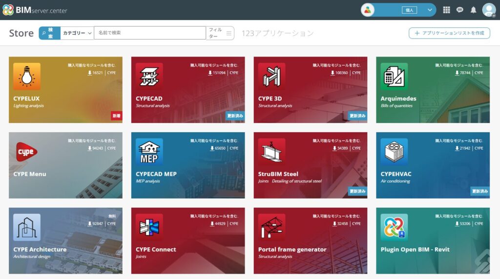The width and height of the screenshot is (500, 279).
Task: Open the chat messages icon
Action: click(x=460, y=10)
